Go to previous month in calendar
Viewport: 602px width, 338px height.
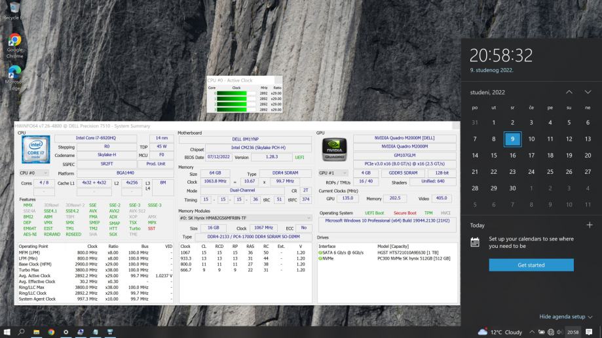pyautogui.click(x=569, y=92)
